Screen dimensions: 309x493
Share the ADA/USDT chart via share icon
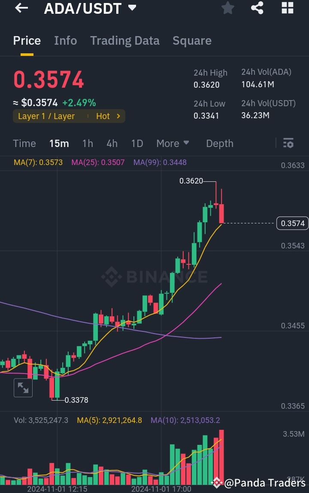click(257, 8)
